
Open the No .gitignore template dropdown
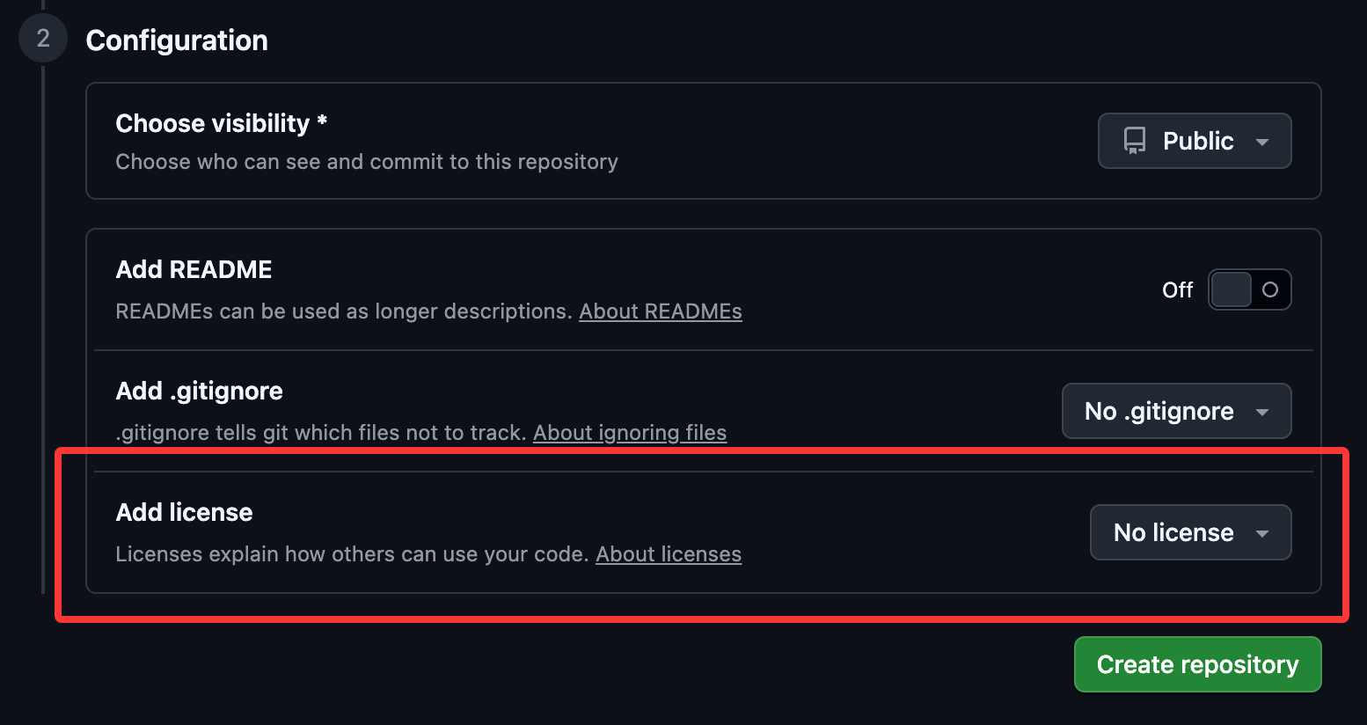point(1176,411)
